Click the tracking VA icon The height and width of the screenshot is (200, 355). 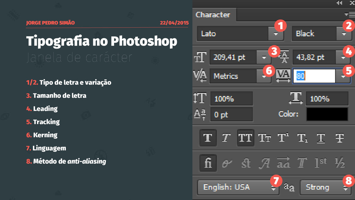click(x=283, y=76)
